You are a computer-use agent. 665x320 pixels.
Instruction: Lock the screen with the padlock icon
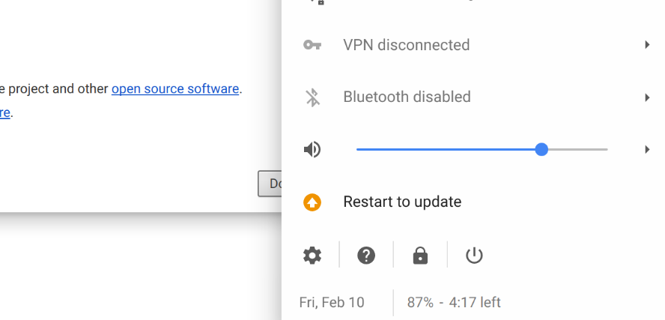click(420, 256)
